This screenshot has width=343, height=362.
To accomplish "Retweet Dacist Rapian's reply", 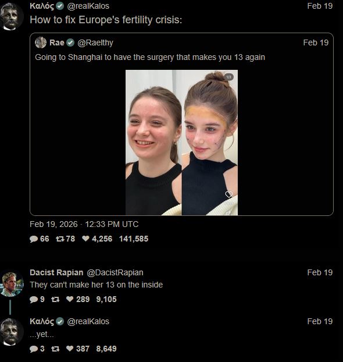I will pos(55,299).
